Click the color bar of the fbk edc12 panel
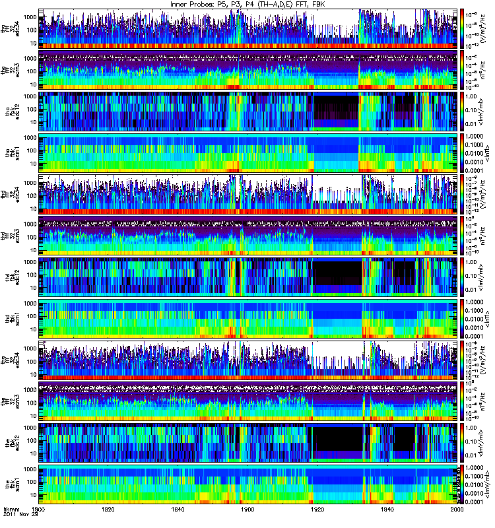This screenshot has width=495, height=528. click(x=462, y=443)
